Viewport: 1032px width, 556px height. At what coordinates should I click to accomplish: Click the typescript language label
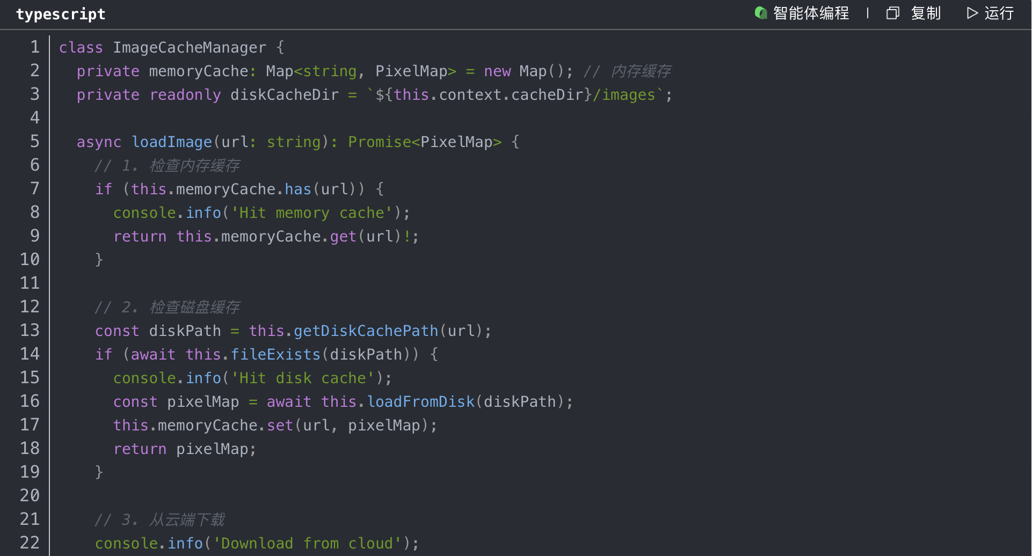click(61, 14)
